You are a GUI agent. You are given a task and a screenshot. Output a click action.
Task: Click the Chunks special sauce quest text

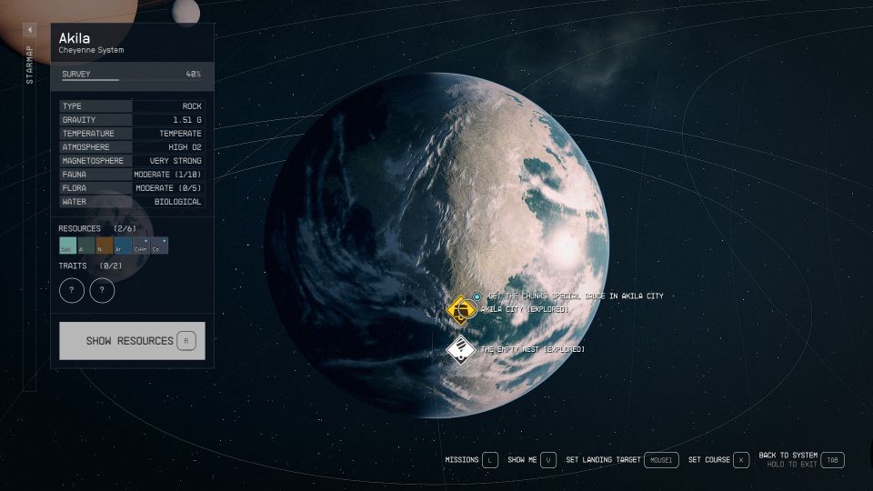click(x=576, y=296)
